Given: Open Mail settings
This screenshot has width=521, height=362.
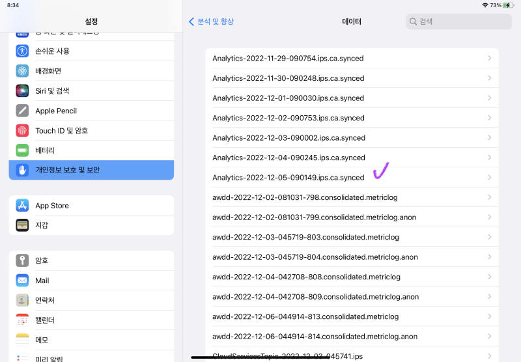Looking at the screenshot, I should pyautogui.click(x=91, y=281).
